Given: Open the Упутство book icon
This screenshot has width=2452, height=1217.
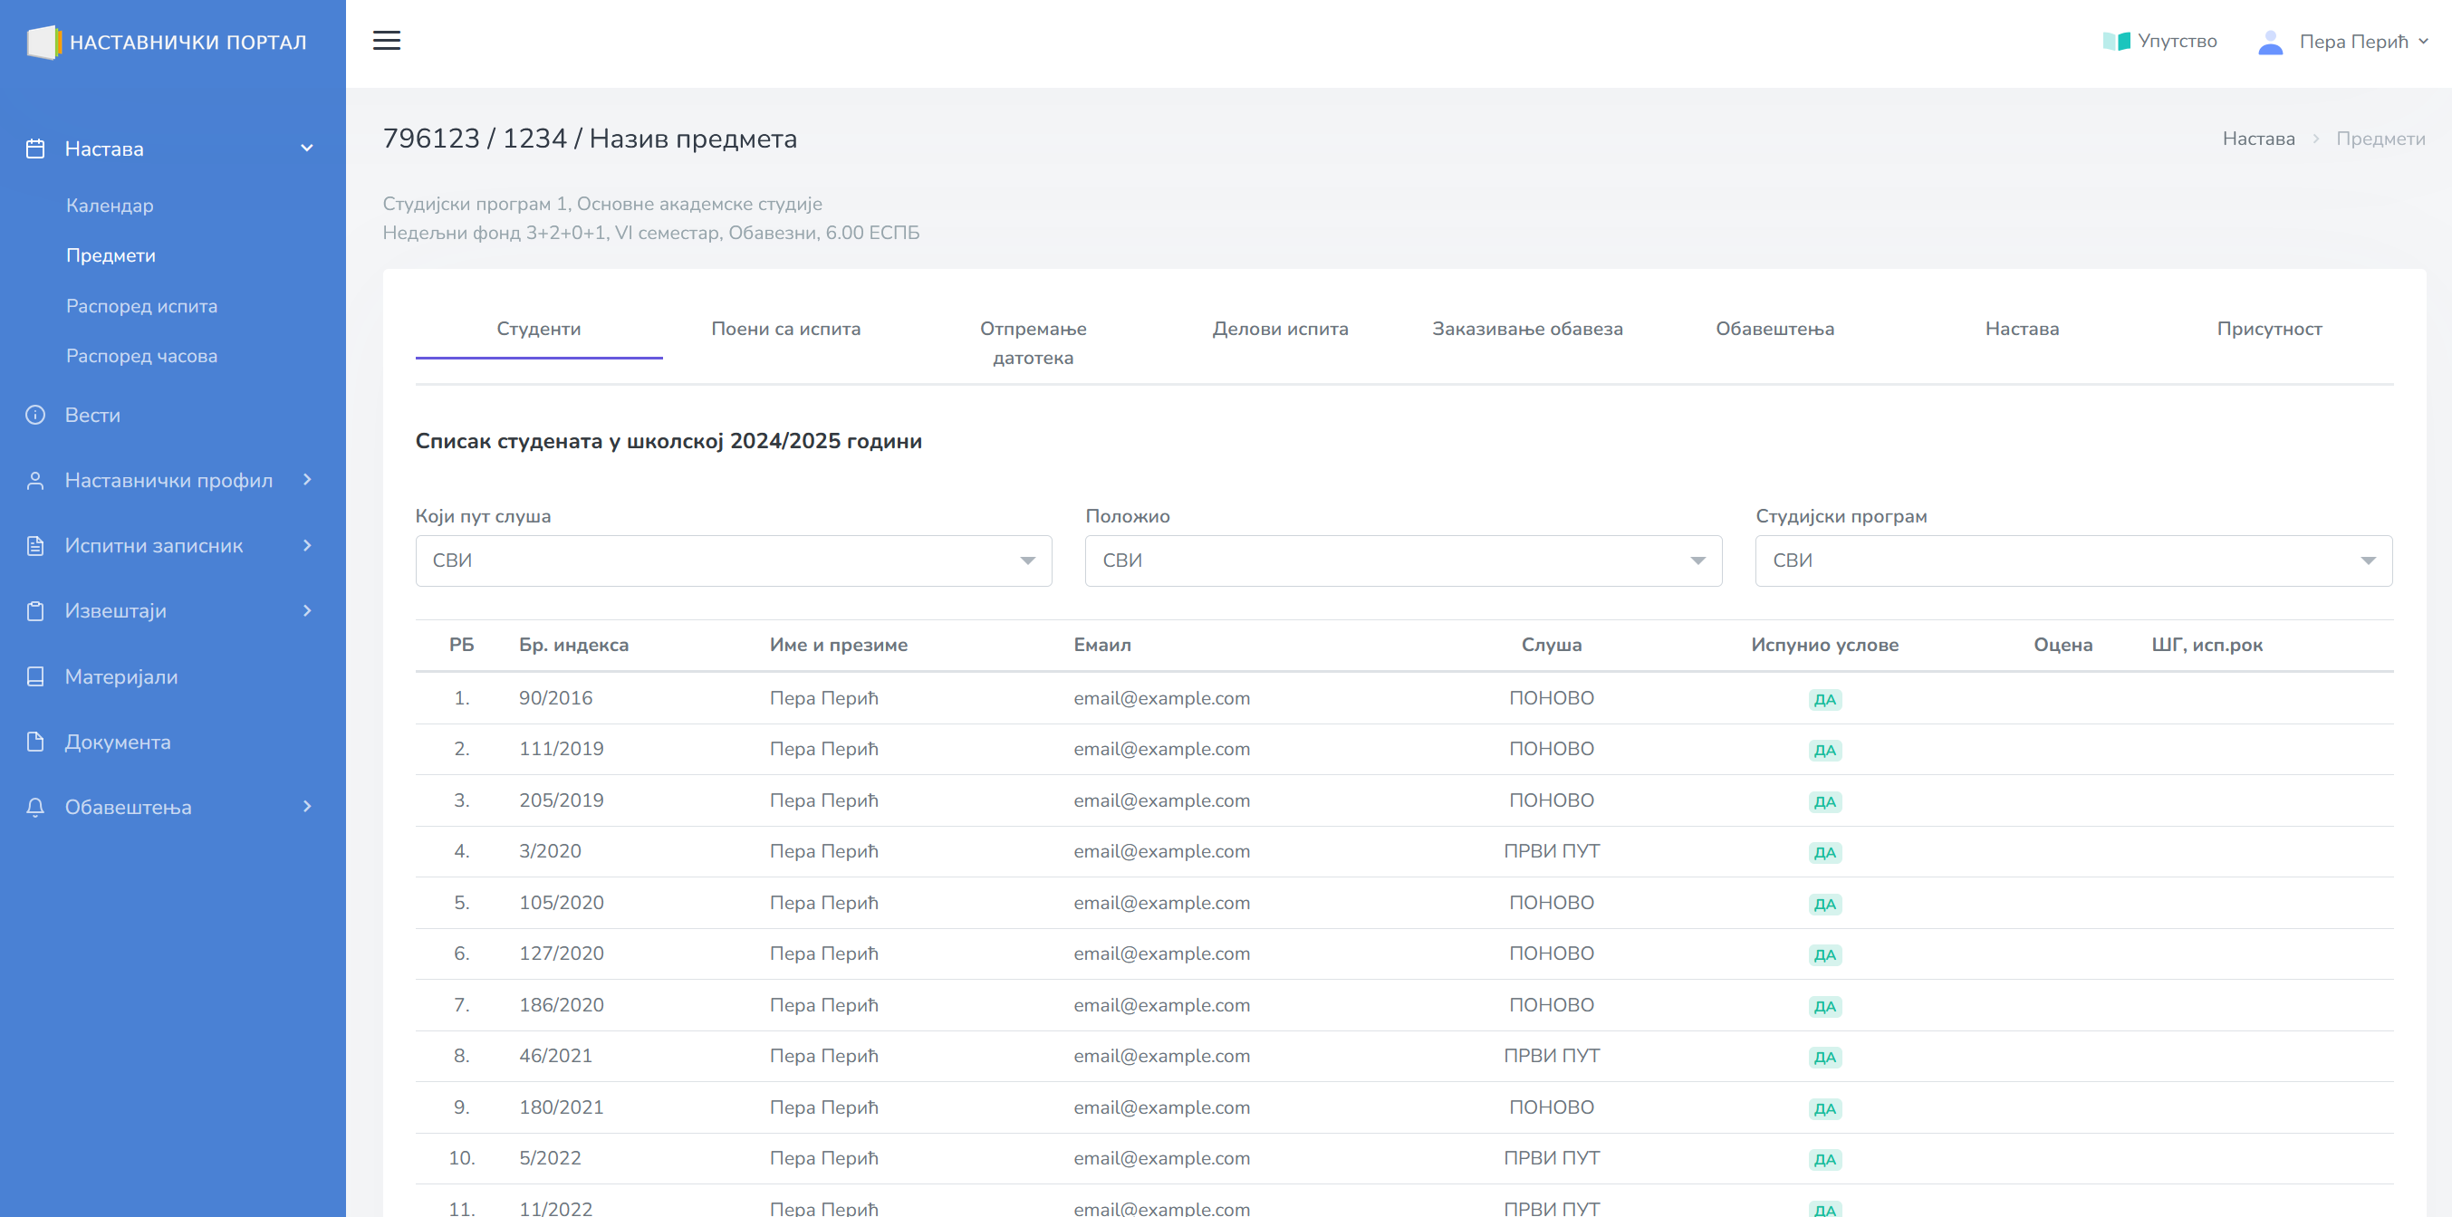Looking at the screenshot, I should click(x=2115, y=41).
